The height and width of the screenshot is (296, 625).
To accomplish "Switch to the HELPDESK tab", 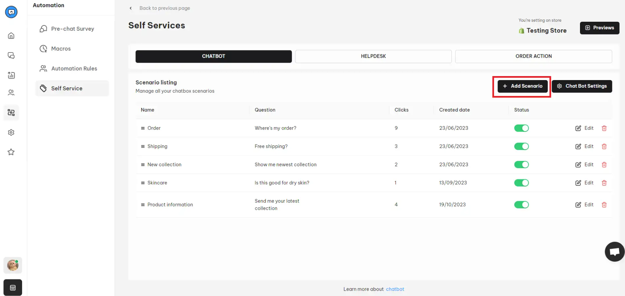I will pos(373,56).
